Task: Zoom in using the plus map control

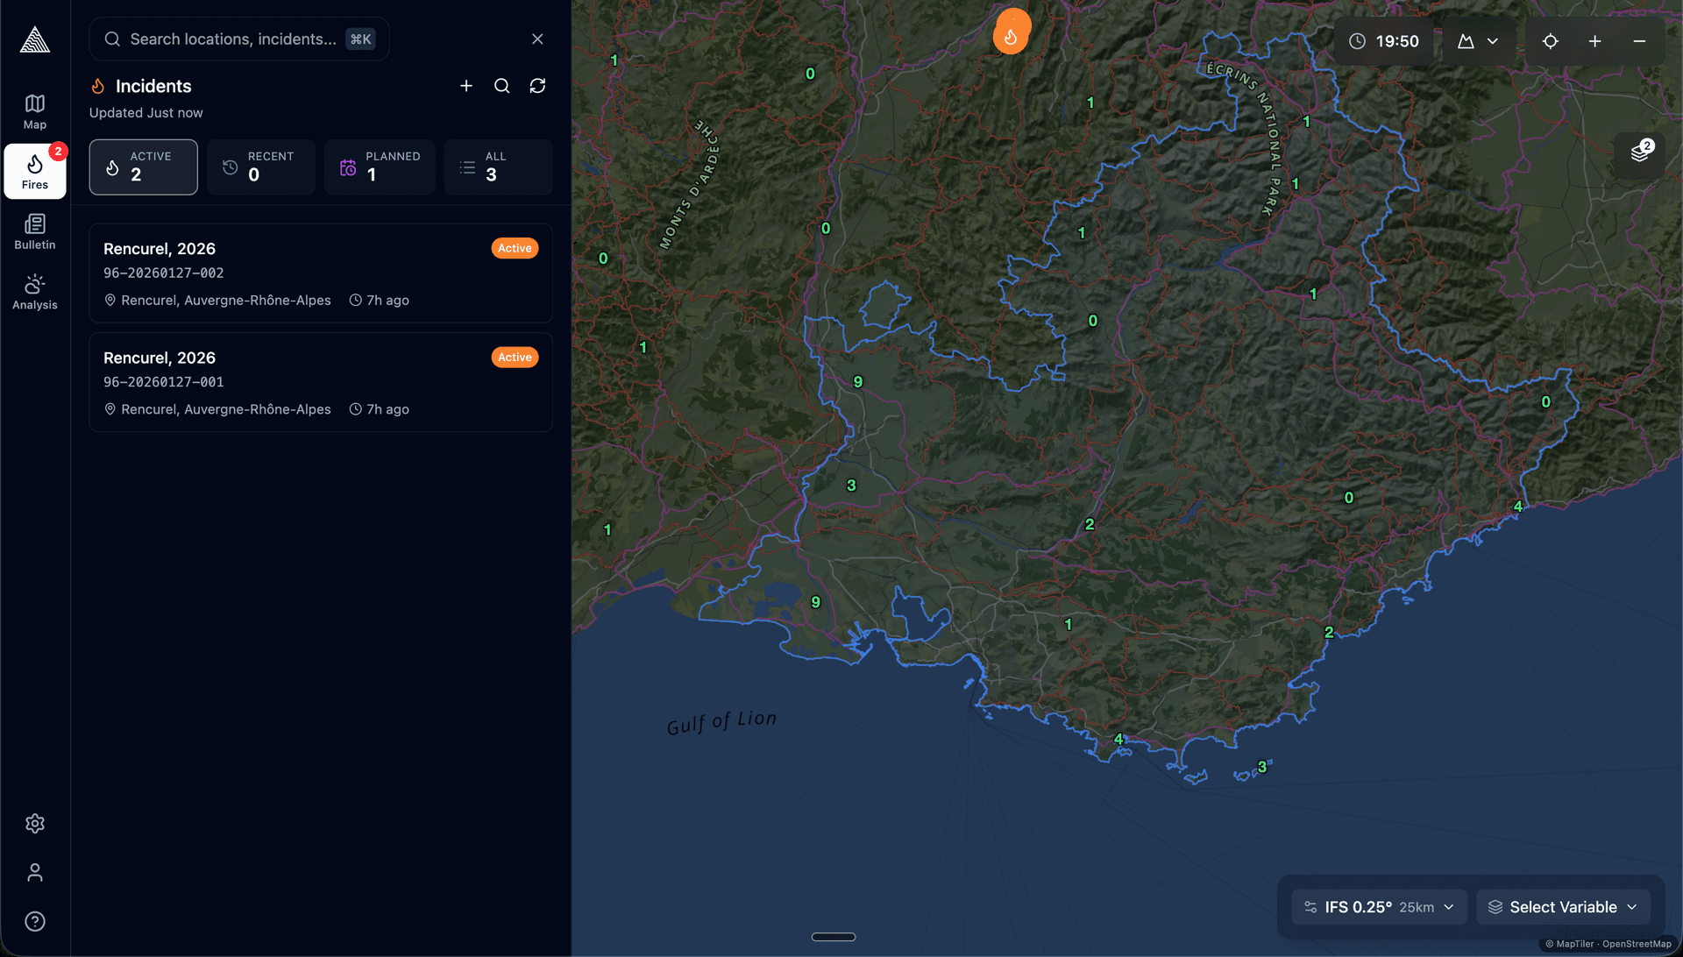Action: tap(1594, 41)
